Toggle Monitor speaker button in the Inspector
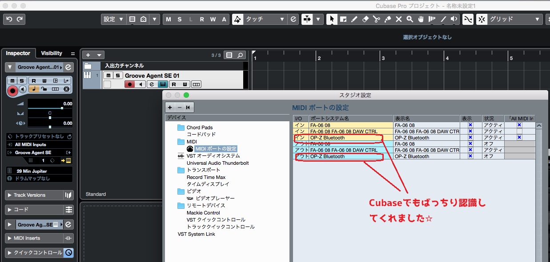Screen dimensions: 550x262 click(x=23, y=89)
